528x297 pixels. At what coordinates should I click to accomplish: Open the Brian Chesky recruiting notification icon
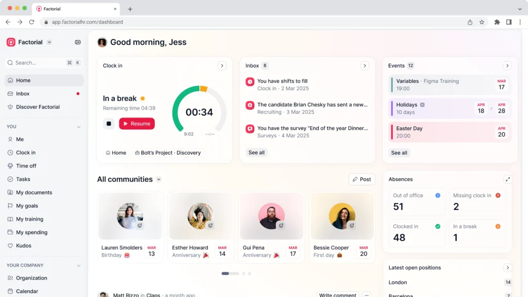pos(250,105)
